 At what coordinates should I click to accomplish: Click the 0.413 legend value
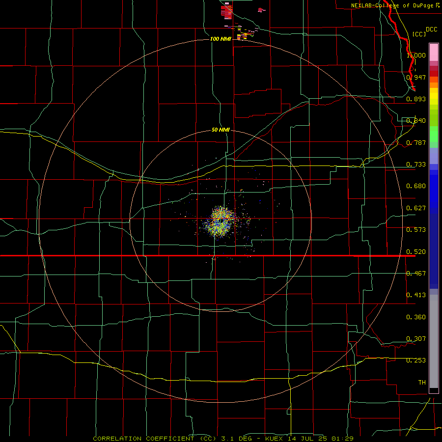click(x=416, y=295)
